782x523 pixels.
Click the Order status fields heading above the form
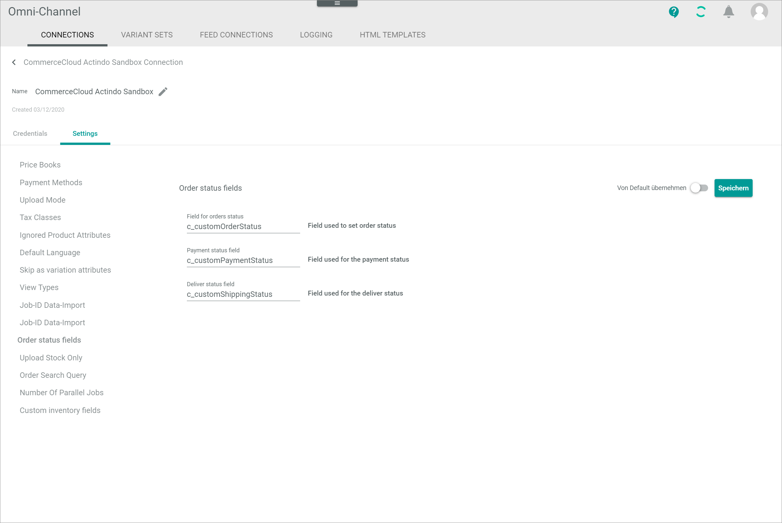[x=210, y=188]
